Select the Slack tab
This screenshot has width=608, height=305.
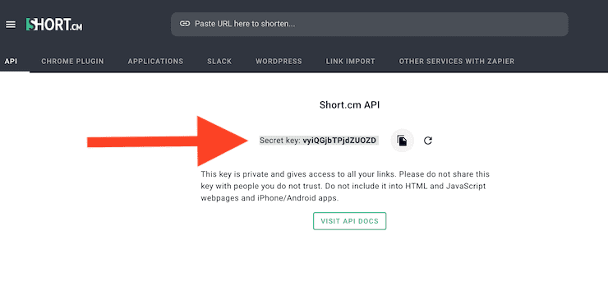pos(219,62)
